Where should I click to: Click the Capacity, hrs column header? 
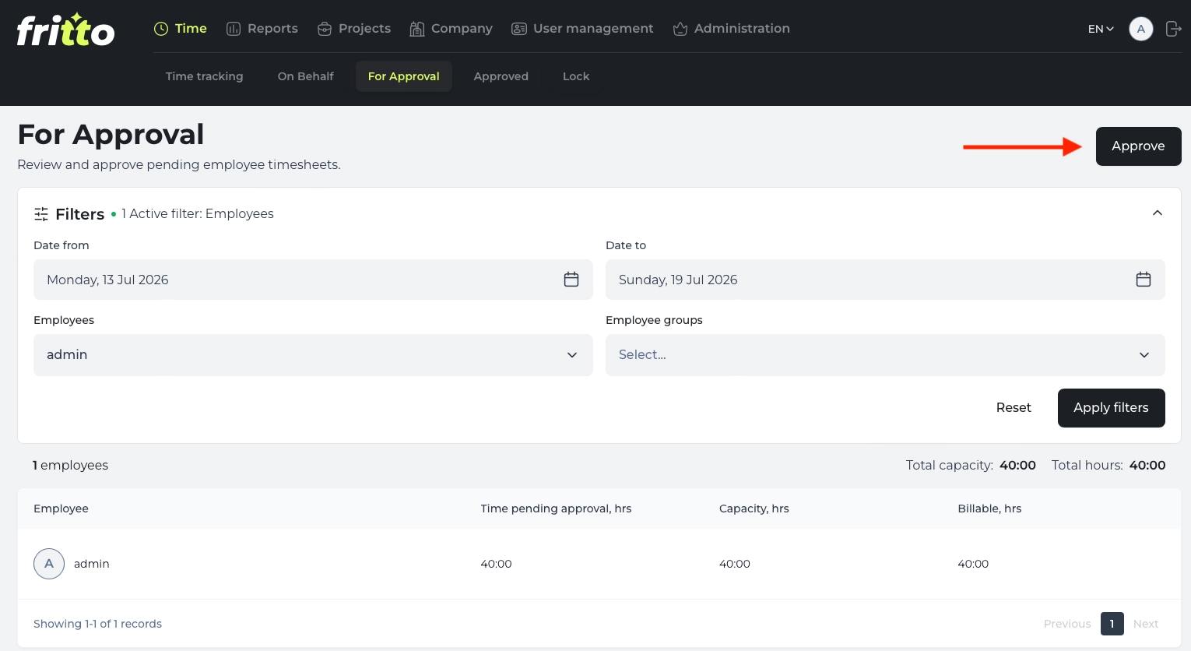point(754,508)
